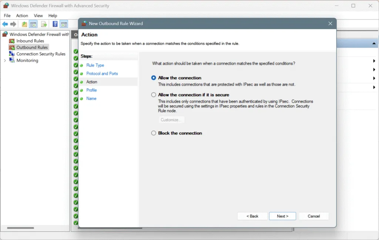
Task: Click the blue Back arrow in toolbar
Action: (5, 24)
